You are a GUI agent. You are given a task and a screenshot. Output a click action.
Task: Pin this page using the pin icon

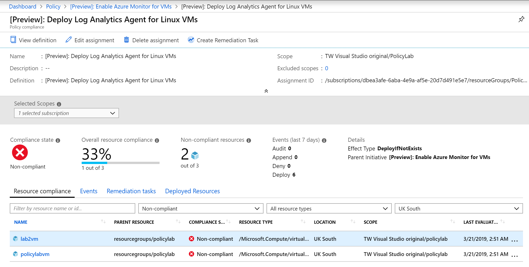(521, 19)
